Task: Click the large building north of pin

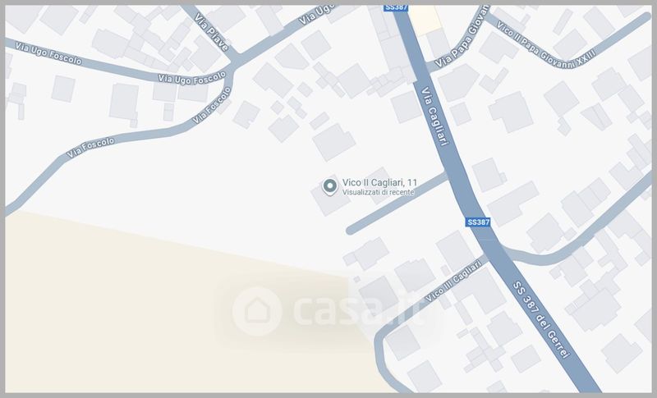Action: [334, 142]
